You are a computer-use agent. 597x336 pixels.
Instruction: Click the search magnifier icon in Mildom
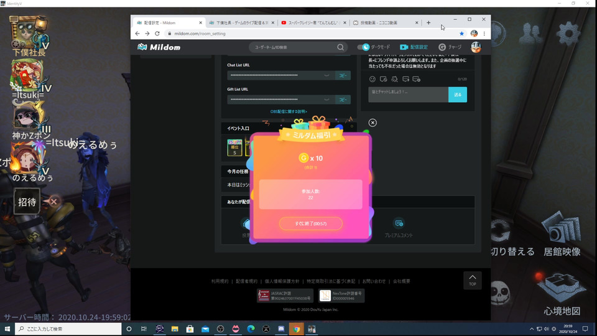coord(340,47)
